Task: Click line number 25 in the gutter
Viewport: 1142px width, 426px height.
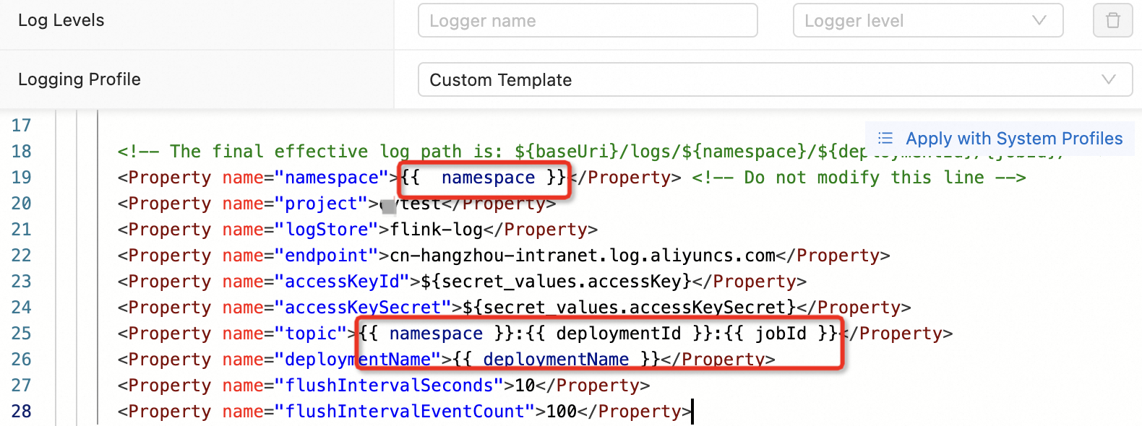Action: [22, 334]
